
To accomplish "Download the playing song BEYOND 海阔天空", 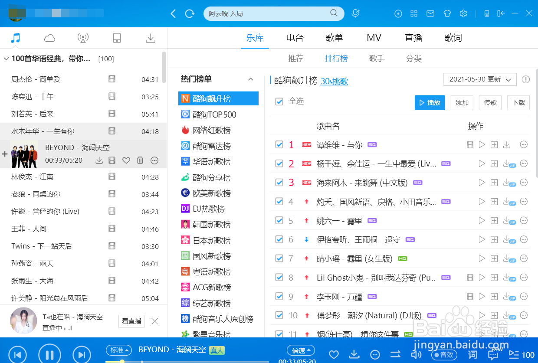I will click(99, 160).
